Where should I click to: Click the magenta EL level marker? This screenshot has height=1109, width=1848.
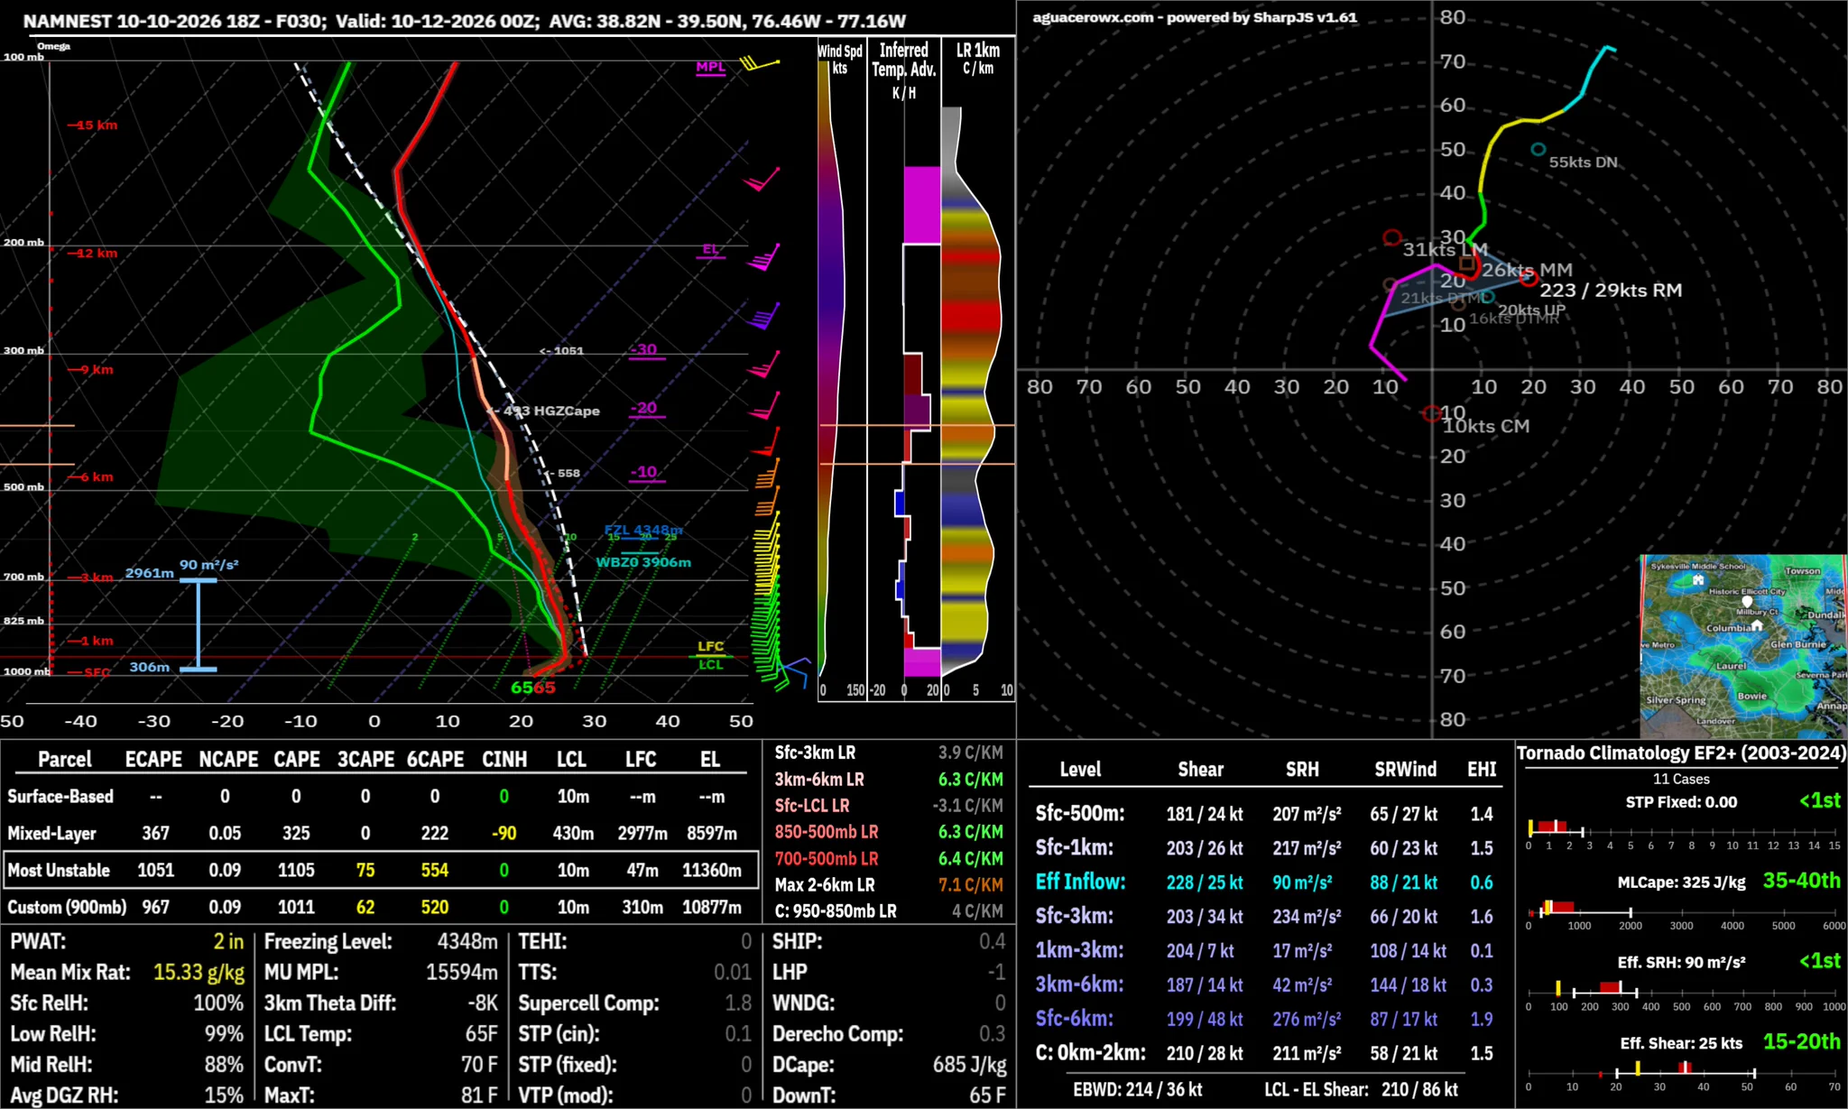click(x=711, y=251)
